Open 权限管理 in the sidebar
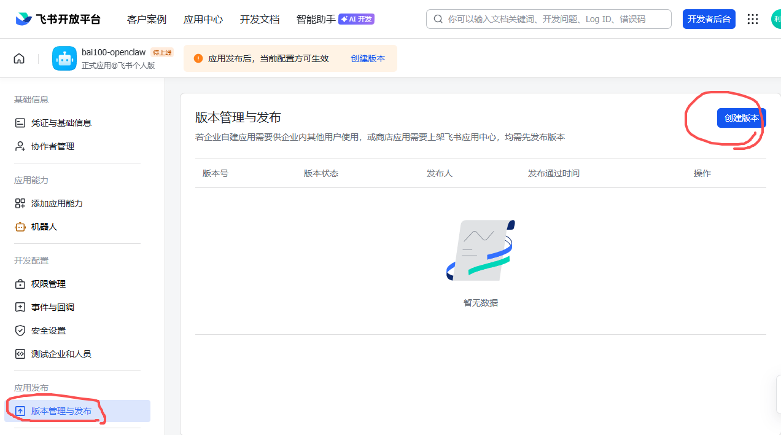Viewport: 781px width, 435px height. coord(48,284)
